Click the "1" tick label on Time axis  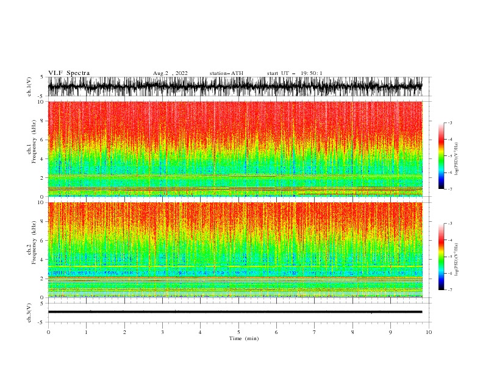86,332
